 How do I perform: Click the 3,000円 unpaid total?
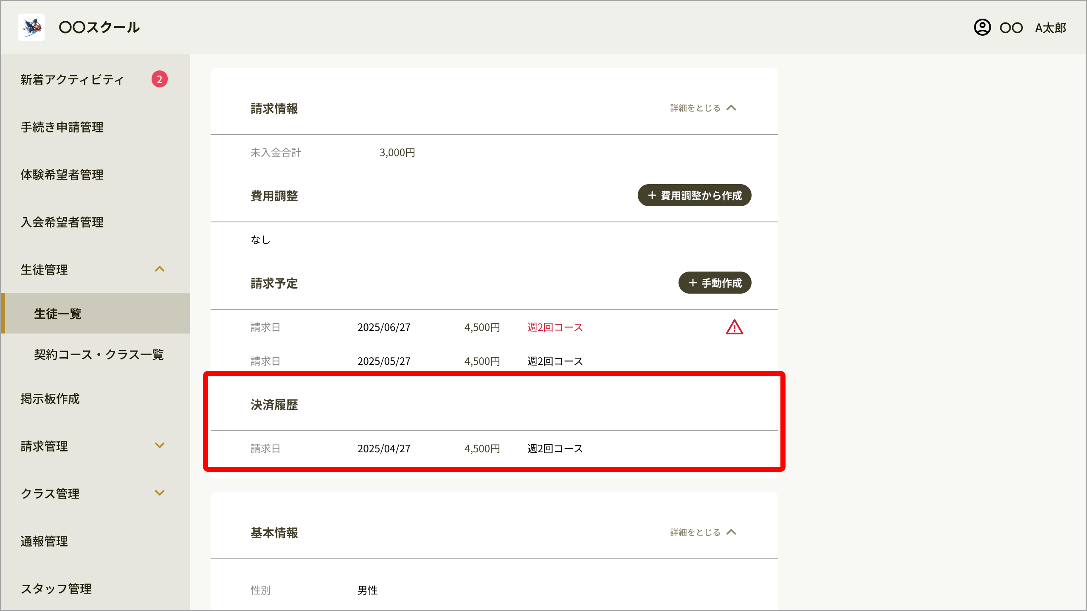[x=397, y=153]
